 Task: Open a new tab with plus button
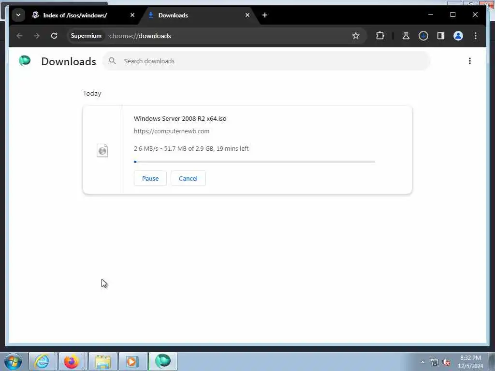(x=265, y=15)
